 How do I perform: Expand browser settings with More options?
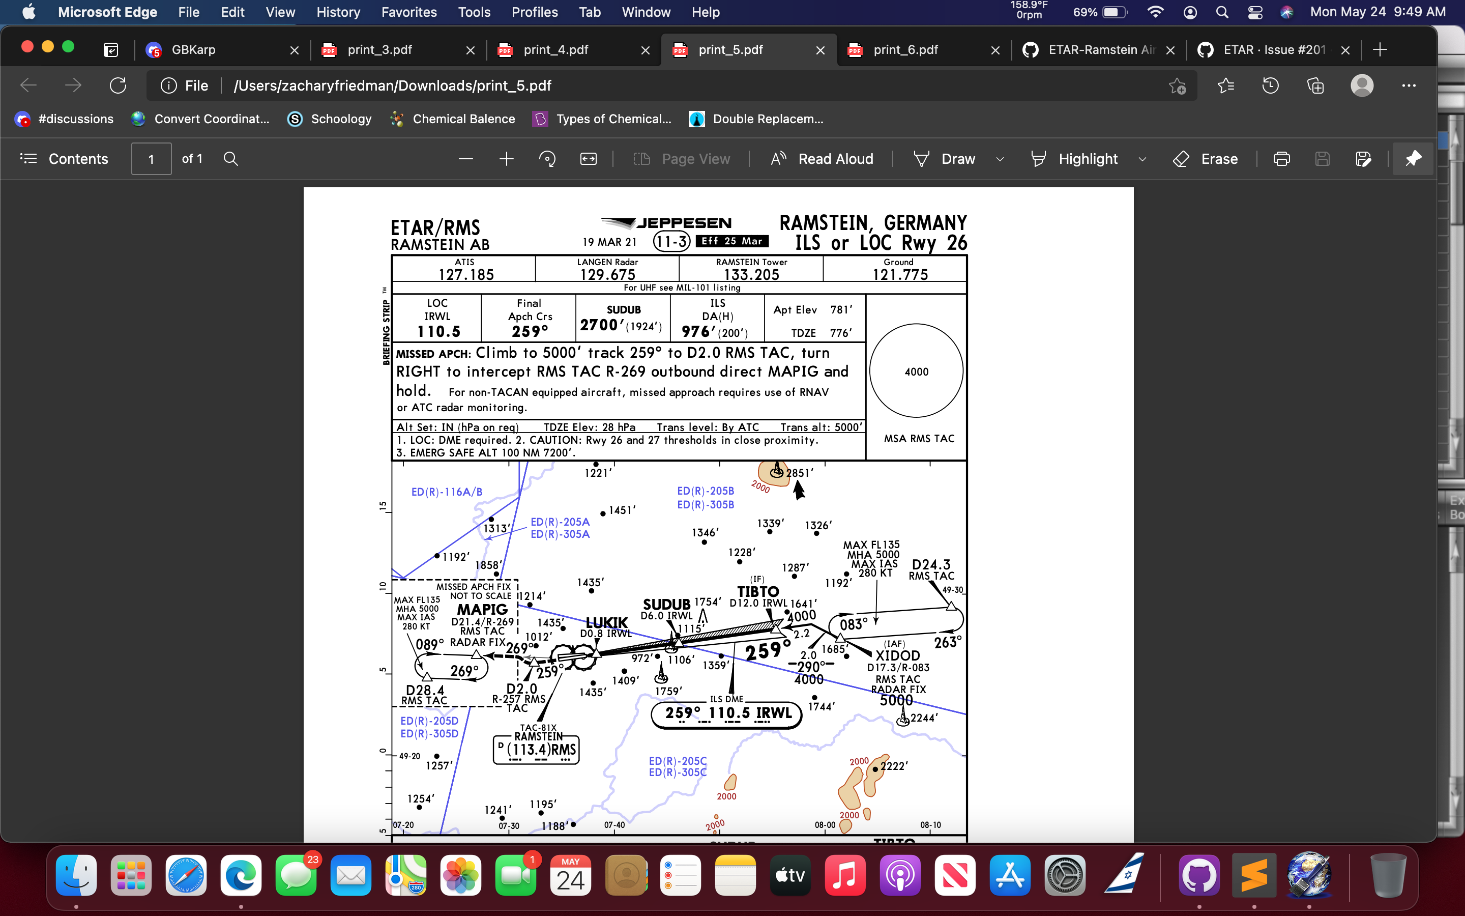[x=1410, y=85]
